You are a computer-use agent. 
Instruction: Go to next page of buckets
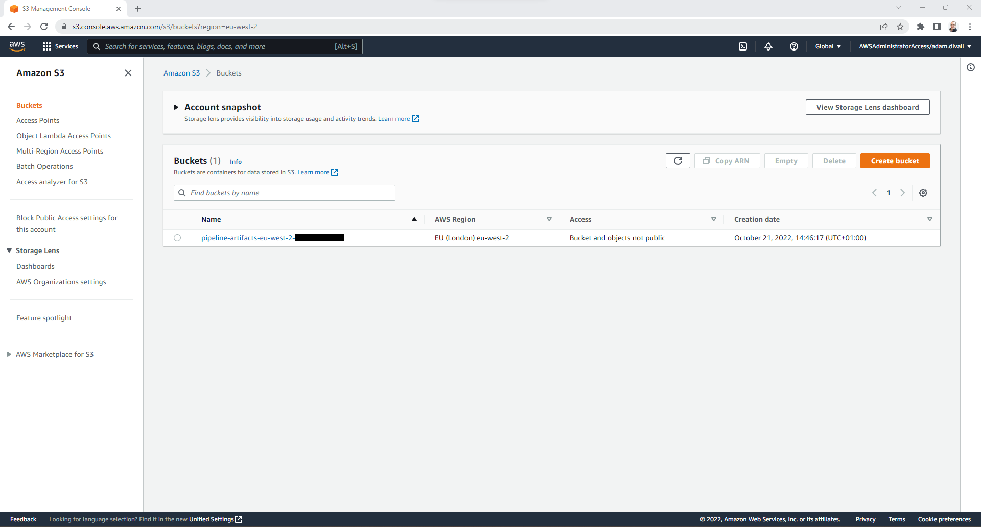[x=903, y=193]
